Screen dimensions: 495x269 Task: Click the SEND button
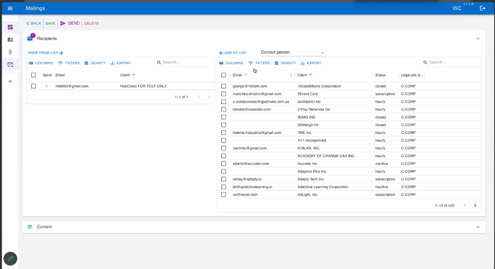(x=70, y=23)
